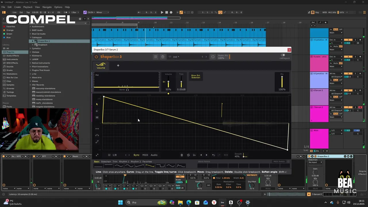368x207 pixels.
Task: Go to previous ShaperBox preset arrow
Action: pos(202,57)
